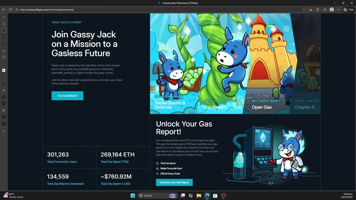
Task: Switch to the green icon vertical tab
Action: point(4,77)
